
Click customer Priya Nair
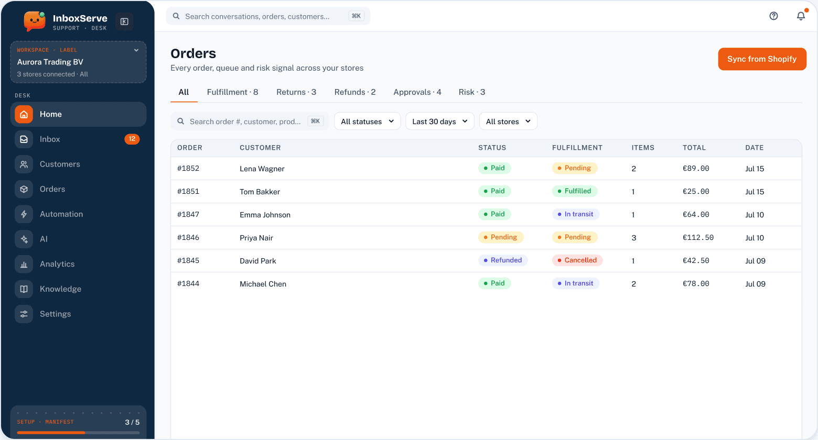pos(256,238)
